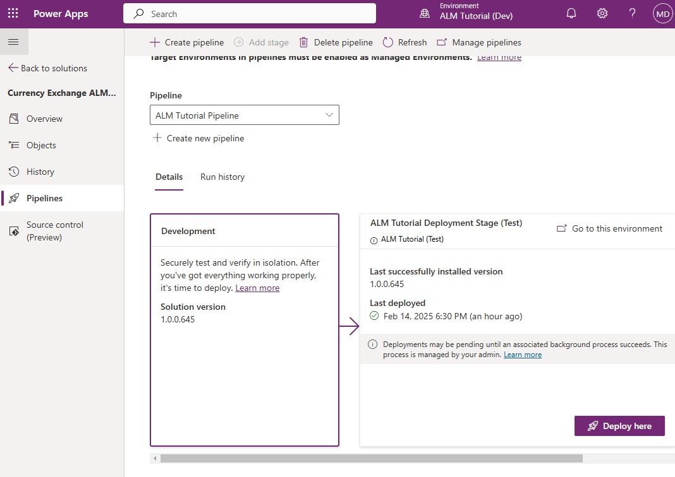Click Add stage in the toolbar
The height and width of the screenshot is (477, 675).
tap(261, 42)
